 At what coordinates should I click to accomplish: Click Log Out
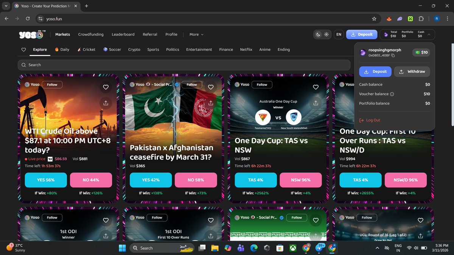pyautogui.click(x=370, y=120)
